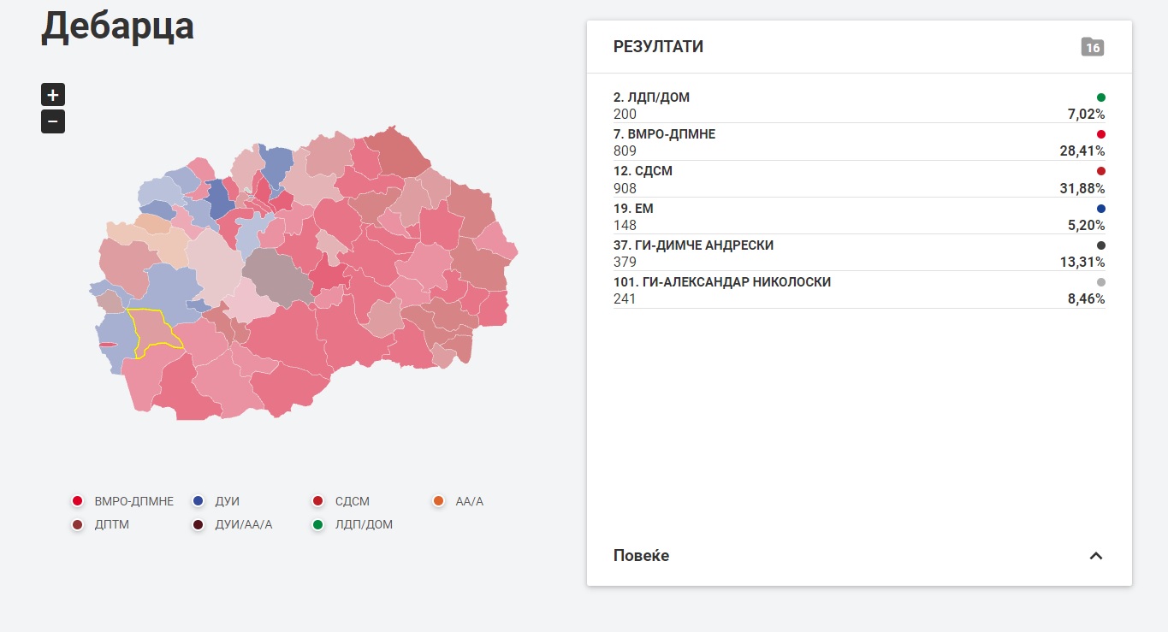Screen dimensions: 1168x632
Task: Zoom out the map with minus button
Action: [53, 122]
